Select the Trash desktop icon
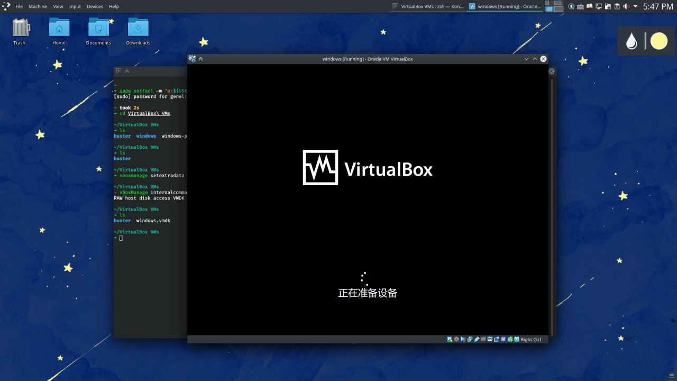The width and height of the screenshot is (677, 381). (x=20, y=32)
